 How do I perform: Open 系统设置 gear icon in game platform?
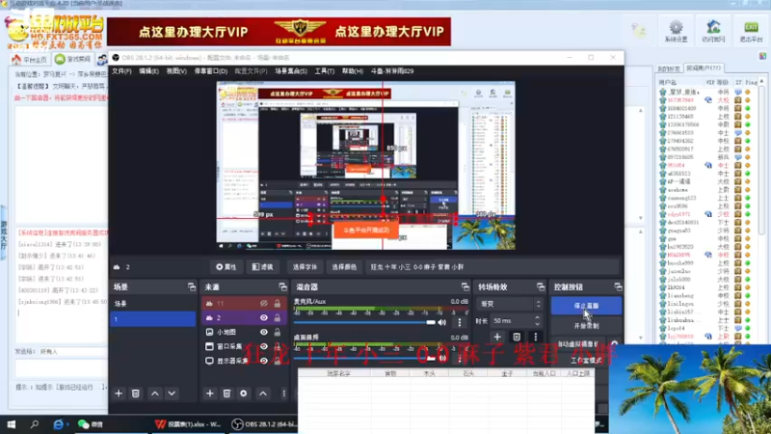click(x=677, y=31)
